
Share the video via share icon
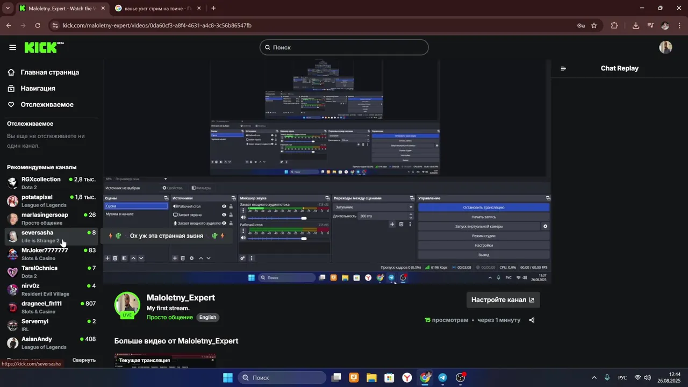pos(532,320)
